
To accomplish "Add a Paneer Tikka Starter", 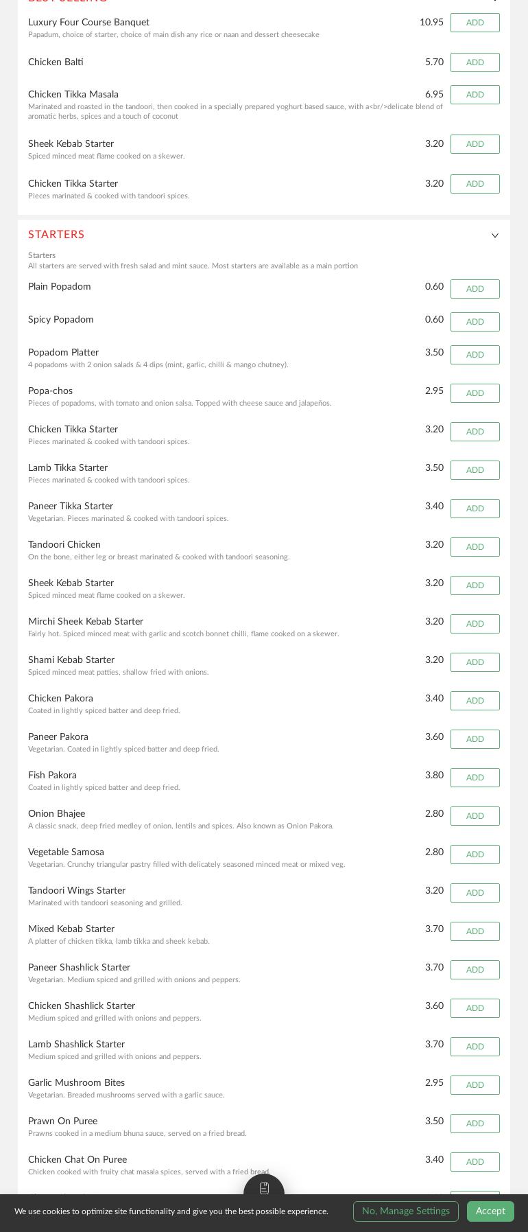I will [475, 509].
